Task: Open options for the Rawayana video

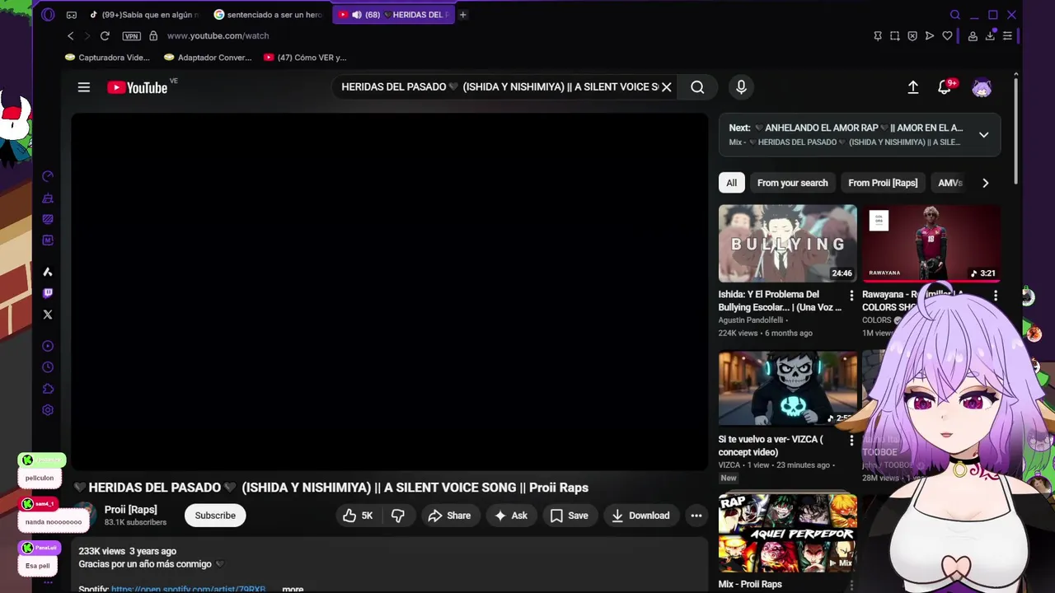Action: [x=996, y=295]
